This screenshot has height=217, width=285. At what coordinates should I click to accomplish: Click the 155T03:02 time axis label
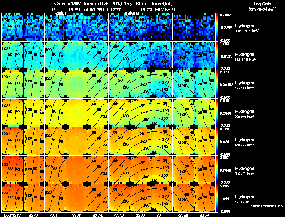12,215
